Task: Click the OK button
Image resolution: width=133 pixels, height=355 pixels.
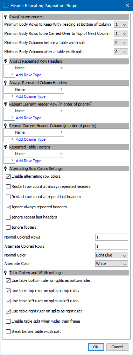Action: (x=96, y=347)
